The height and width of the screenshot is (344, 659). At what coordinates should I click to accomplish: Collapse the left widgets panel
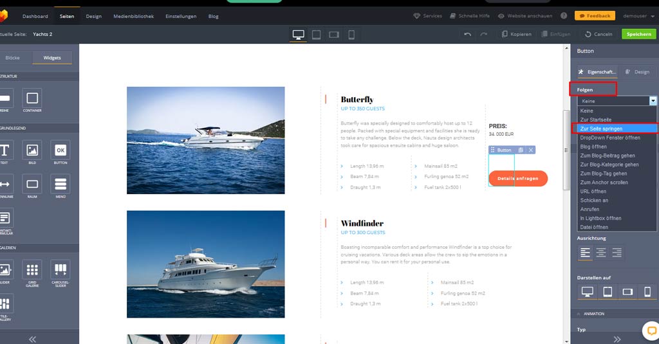coord(32,339)
